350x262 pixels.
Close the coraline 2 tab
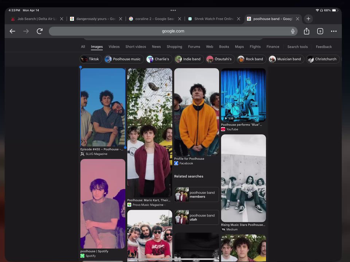[x=179, y=19]
